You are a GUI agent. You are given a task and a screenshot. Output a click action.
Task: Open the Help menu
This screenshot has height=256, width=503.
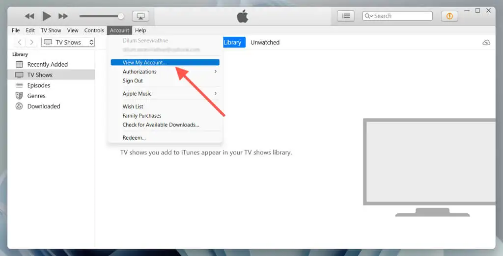140,30
